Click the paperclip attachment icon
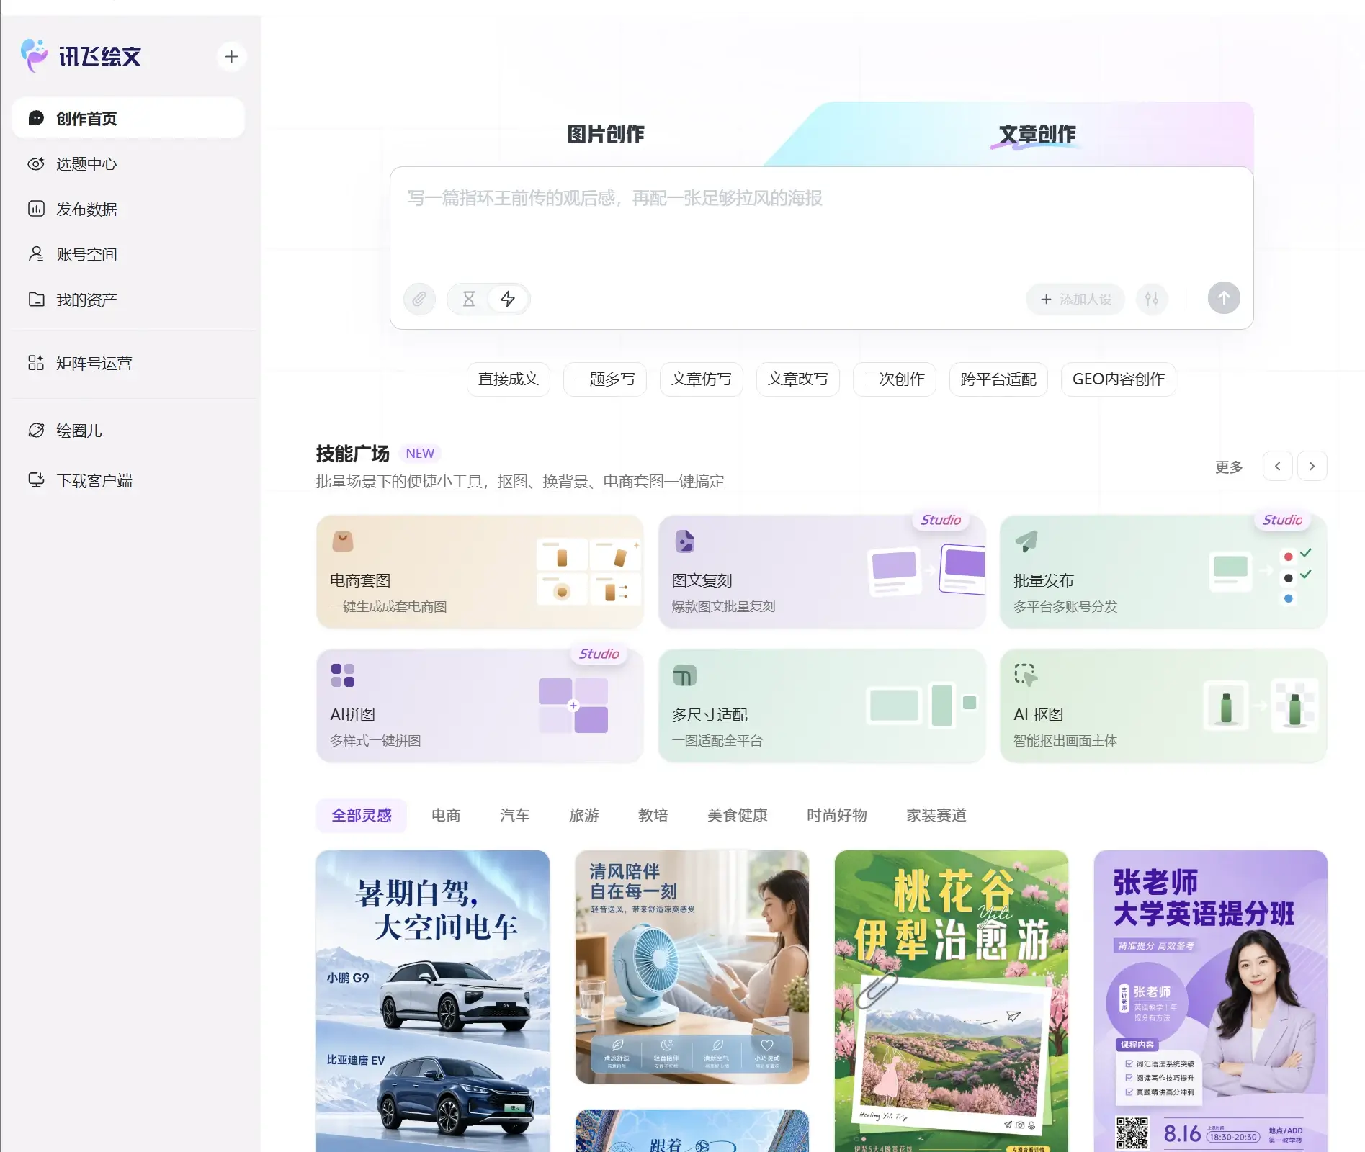The image size is (1365, 1152). coord(419,299)
